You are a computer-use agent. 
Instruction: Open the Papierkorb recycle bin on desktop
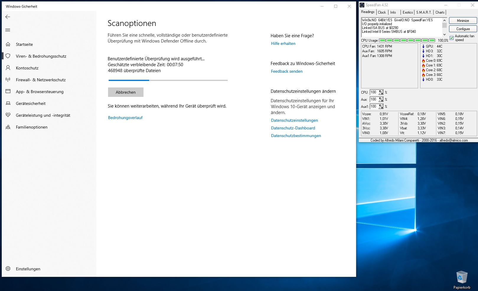coord(462,279)
